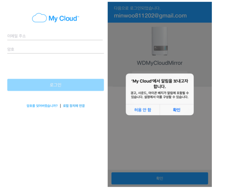Tap the dark blue 확인 button at bottom

(160, 178)
